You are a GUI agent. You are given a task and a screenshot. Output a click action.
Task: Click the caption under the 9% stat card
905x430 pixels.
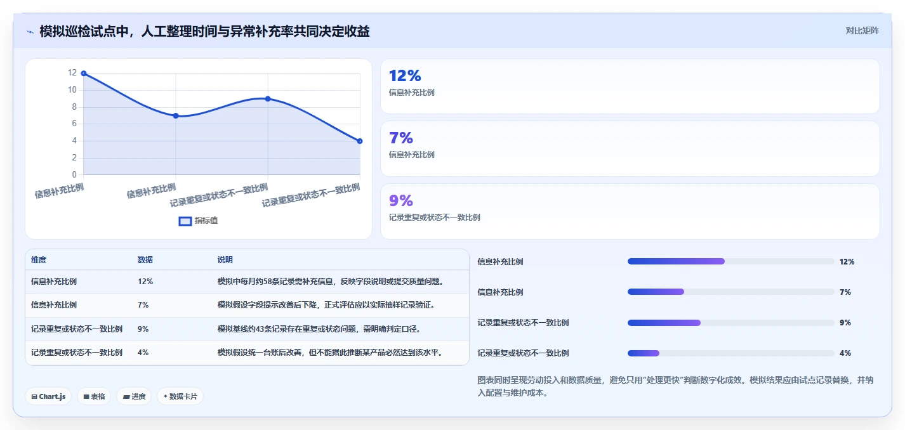(x=435, y=218)
